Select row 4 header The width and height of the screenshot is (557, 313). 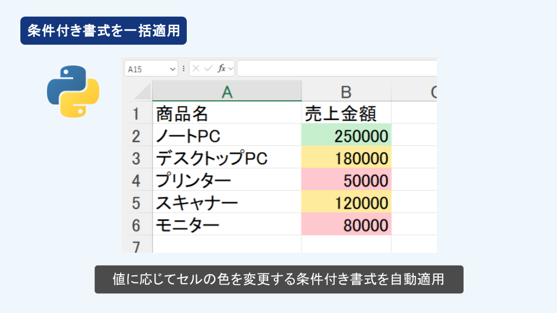click(137, 180)
